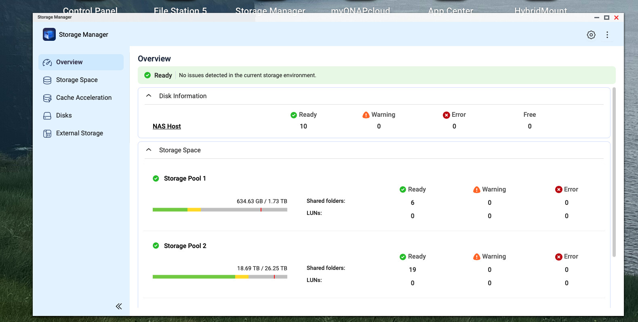Open Storage Manager settings gear icon
The height and width of the screenshot is (322, 638).
pyautogui.click(x=591, y=35)
